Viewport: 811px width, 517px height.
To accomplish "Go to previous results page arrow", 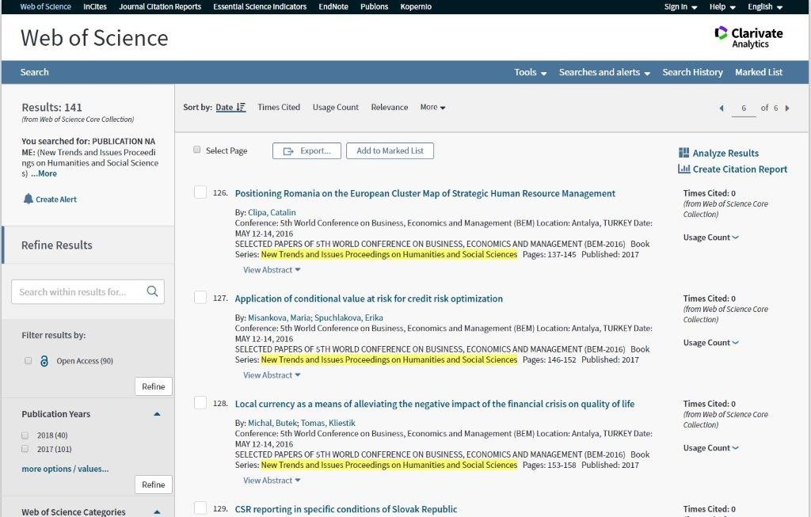I will pos(721,108).
